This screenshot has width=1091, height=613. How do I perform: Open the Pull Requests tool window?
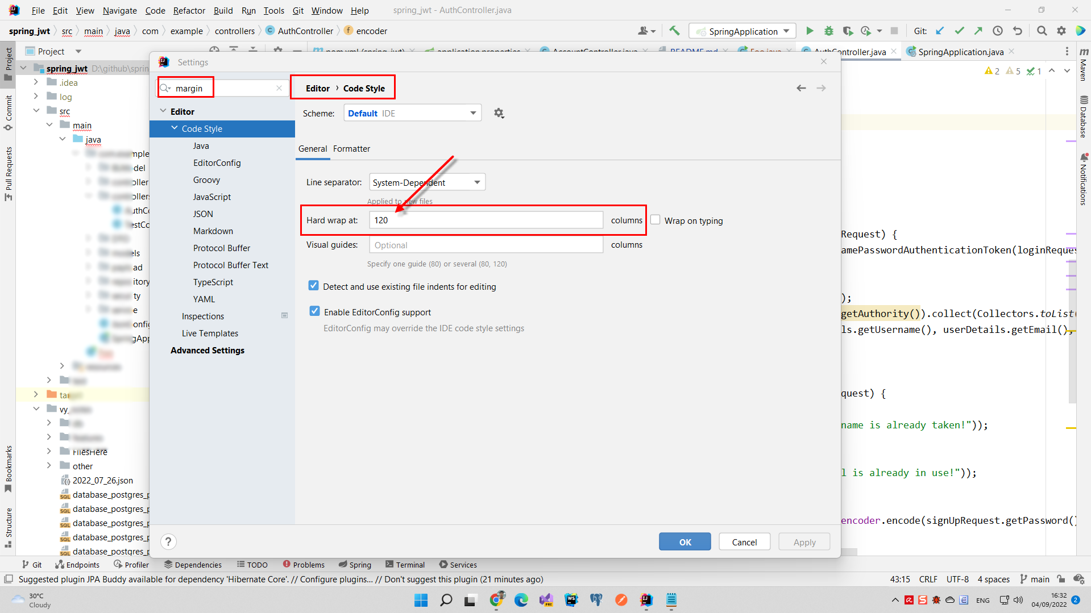coord(8,173)
